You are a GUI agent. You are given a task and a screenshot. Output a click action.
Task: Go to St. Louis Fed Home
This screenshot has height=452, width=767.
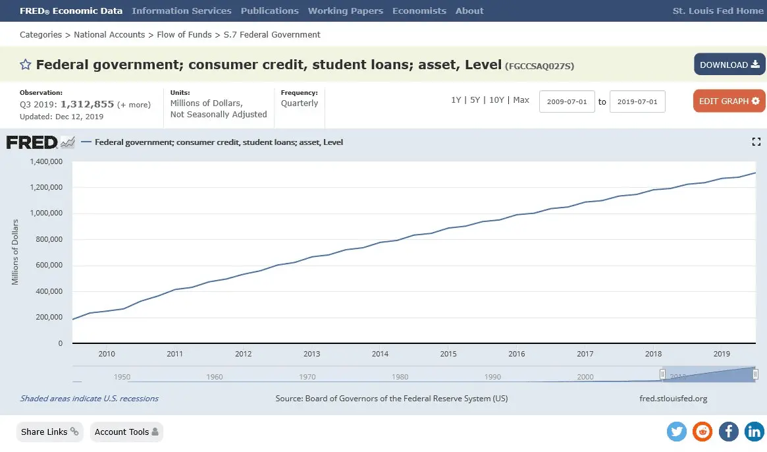point(718,11)
